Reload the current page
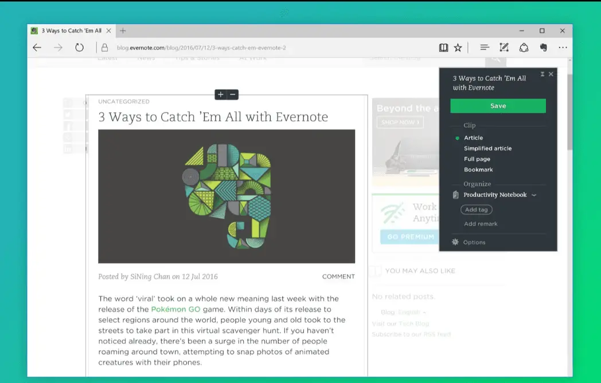The image size is (601, 383). pyautogui.click(x=79, y=48)
